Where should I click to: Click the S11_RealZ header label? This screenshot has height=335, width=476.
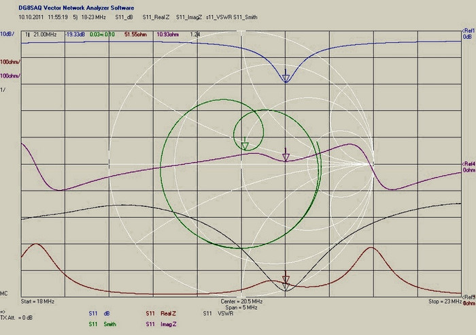pyautogui.click(x=156, y=17)
